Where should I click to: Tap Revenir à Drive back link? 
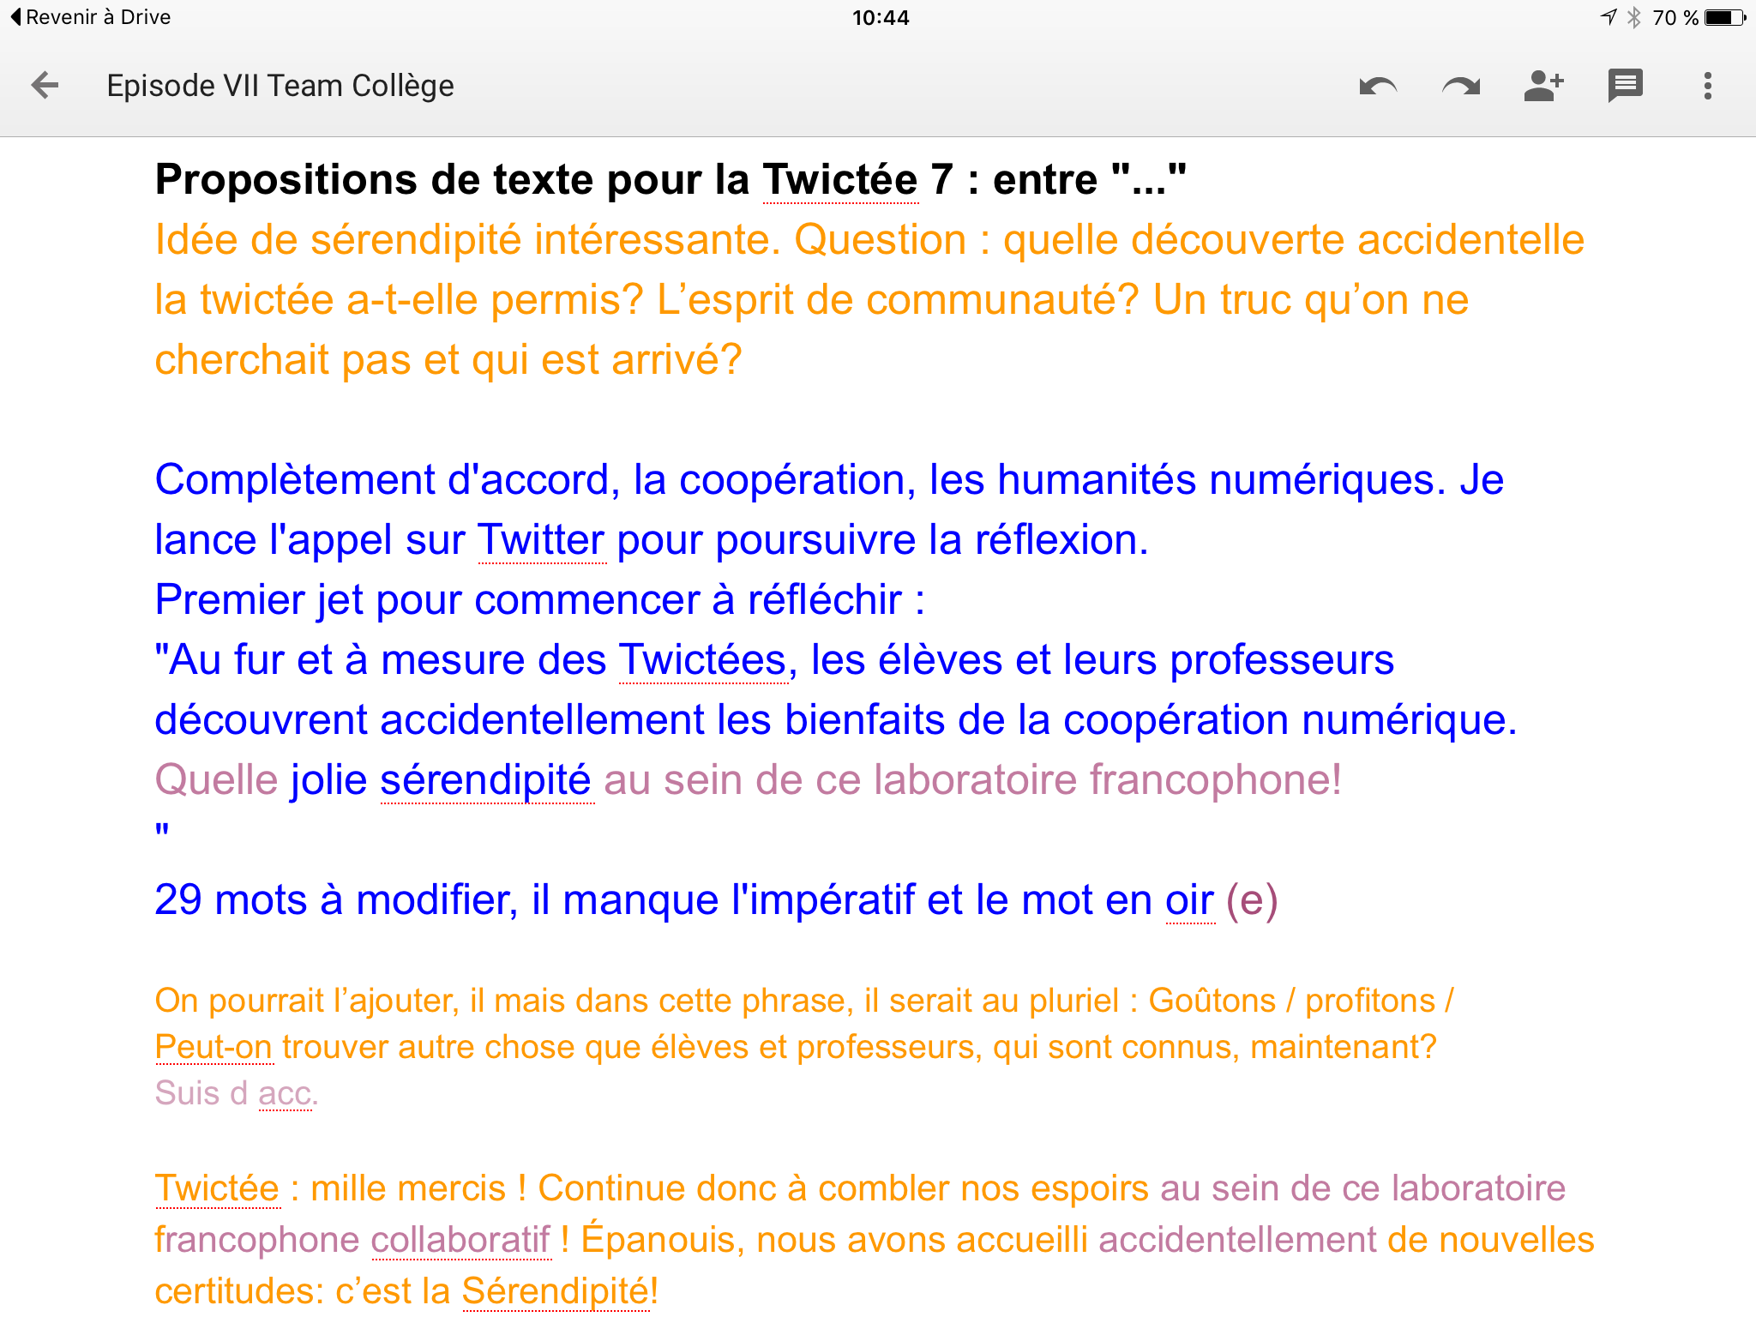[x=91, y=17]
